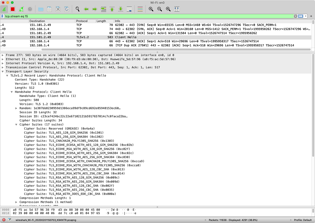Select the TCP Dup ACK packet row
315x223 pixels.
(x=156, y=45)
